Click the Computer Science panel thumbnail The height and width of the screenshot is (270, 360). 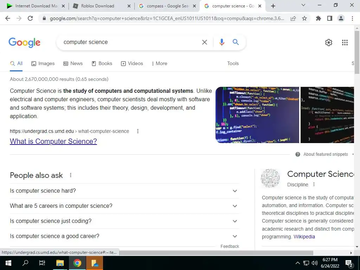pyautogui.click(x=270, y=178)
